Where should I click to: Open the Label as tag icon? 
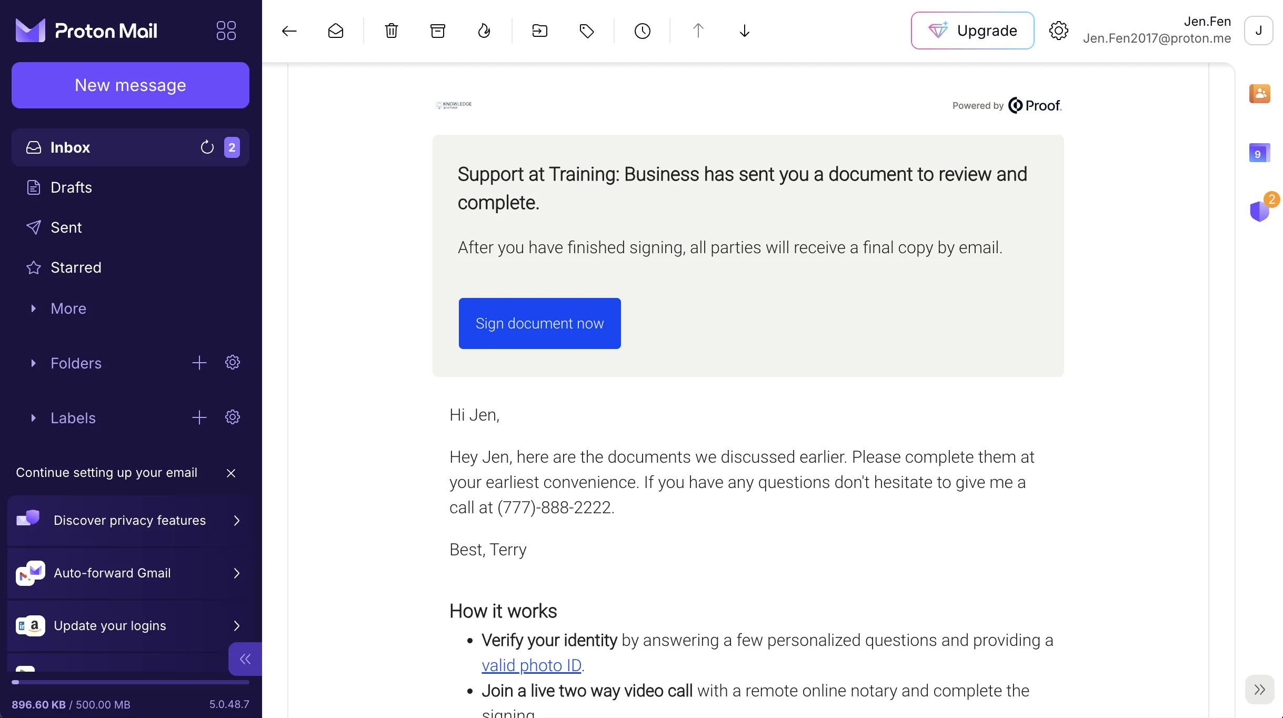pyautogui.click(x=587, y=31)
